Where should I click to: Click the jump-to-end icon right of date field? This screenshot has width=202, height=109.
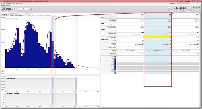185,11
